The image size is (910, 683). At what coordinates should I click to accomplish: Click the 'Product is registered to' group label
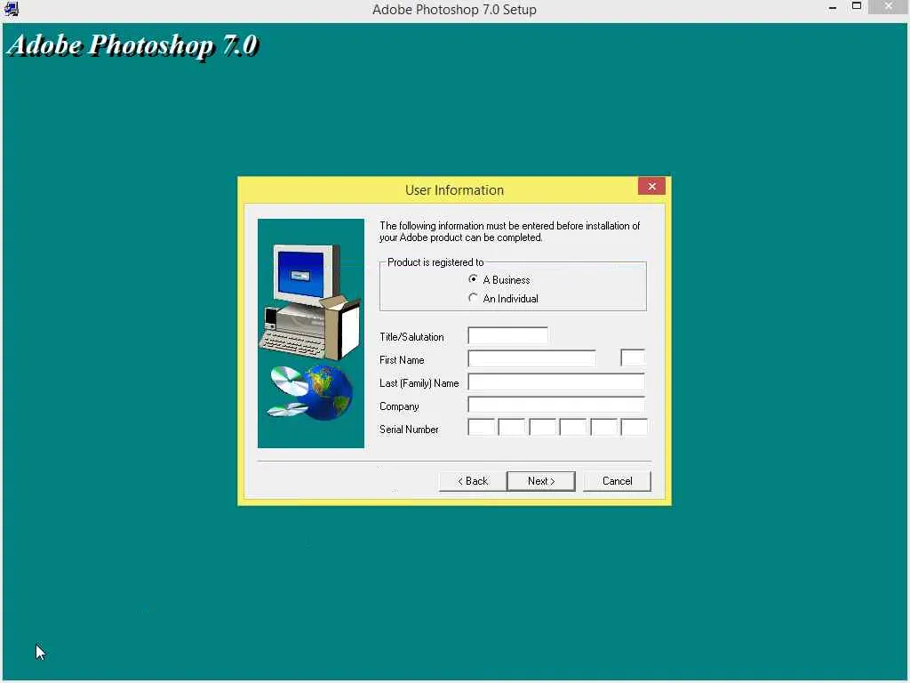(435, 262)
